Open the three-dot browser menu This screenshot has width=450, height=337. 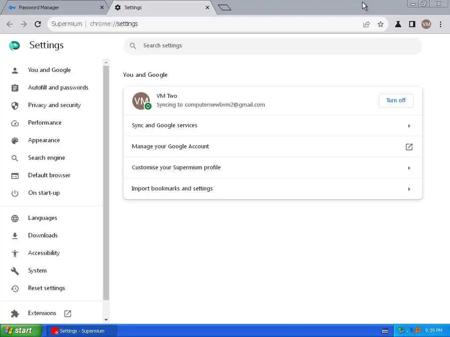(440, 25)
